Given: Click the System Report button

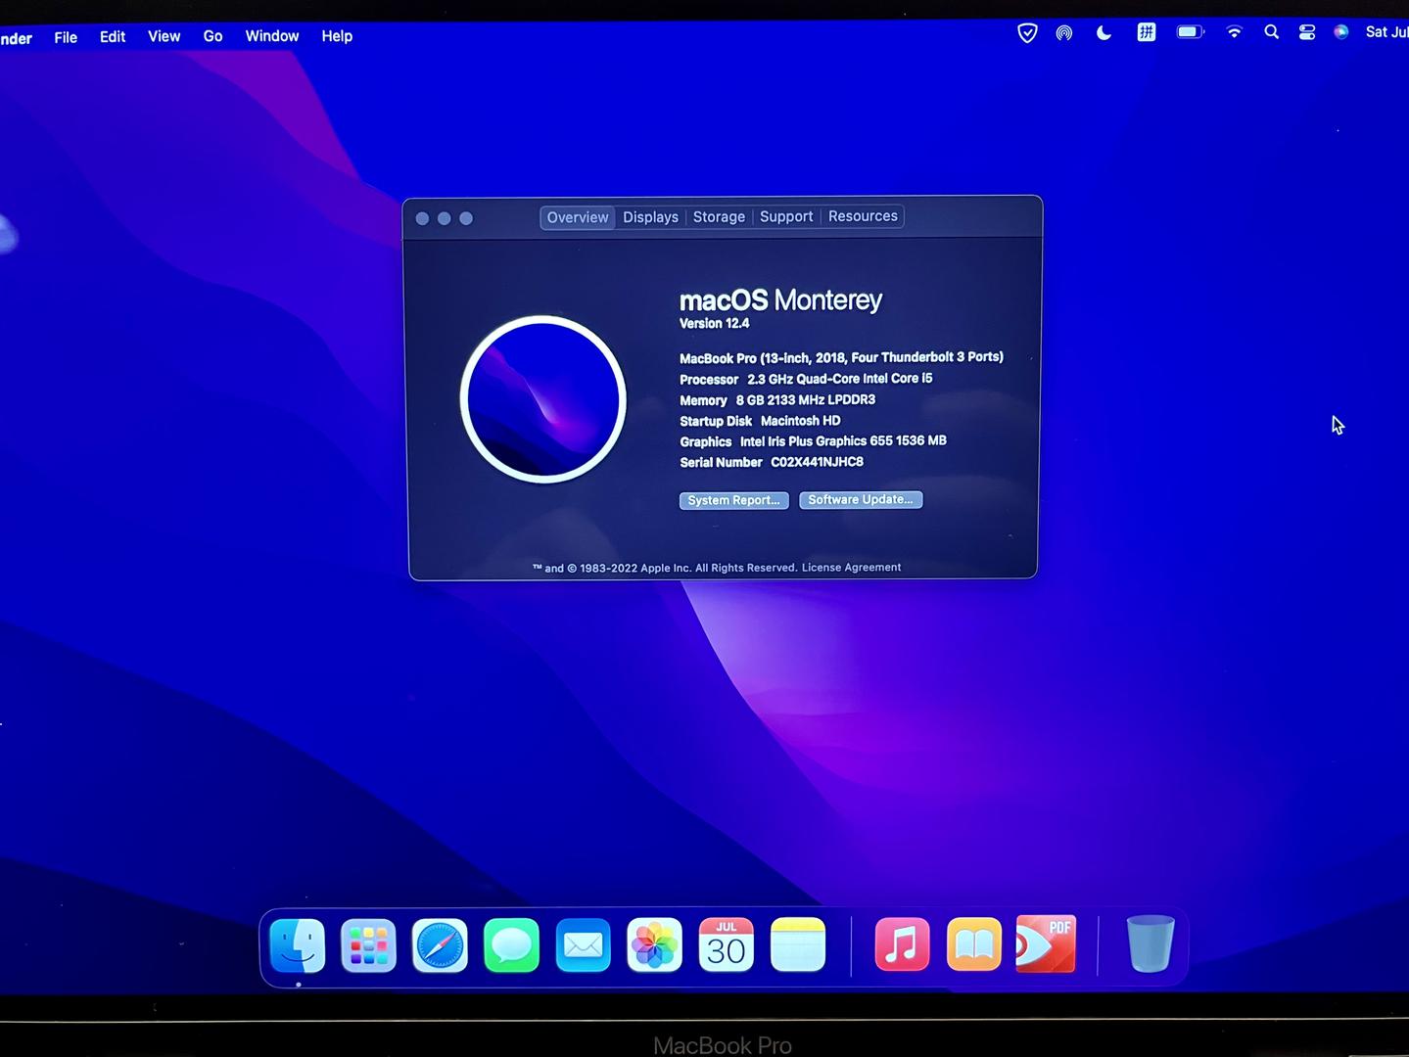Looking at the screenshot, I should coord(733,500).
